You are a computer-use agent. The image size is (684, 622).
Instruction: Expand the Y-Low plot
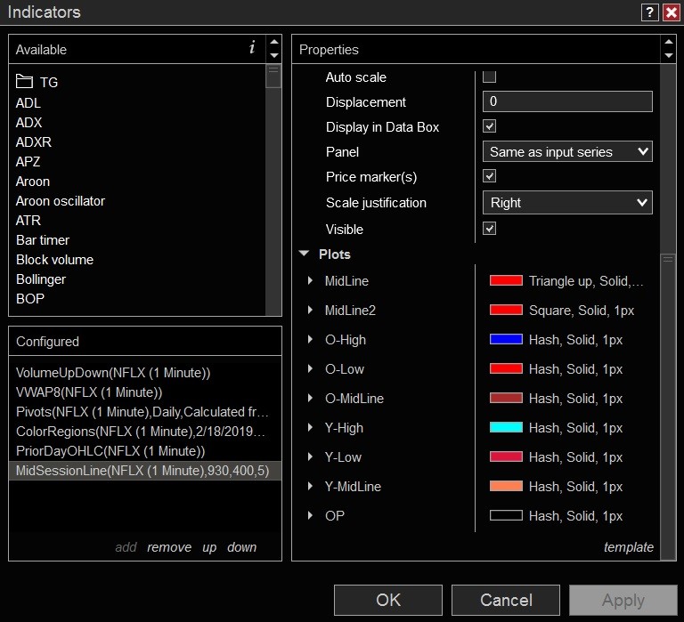[310, 456]
